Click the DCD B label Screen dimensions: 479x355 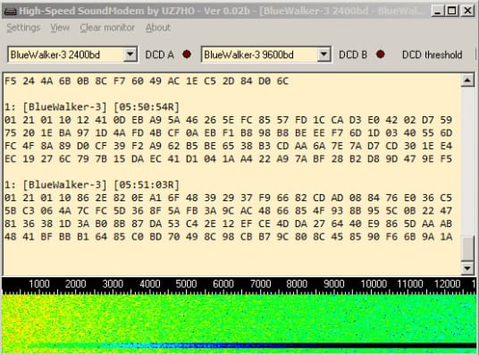pos(353,55)
